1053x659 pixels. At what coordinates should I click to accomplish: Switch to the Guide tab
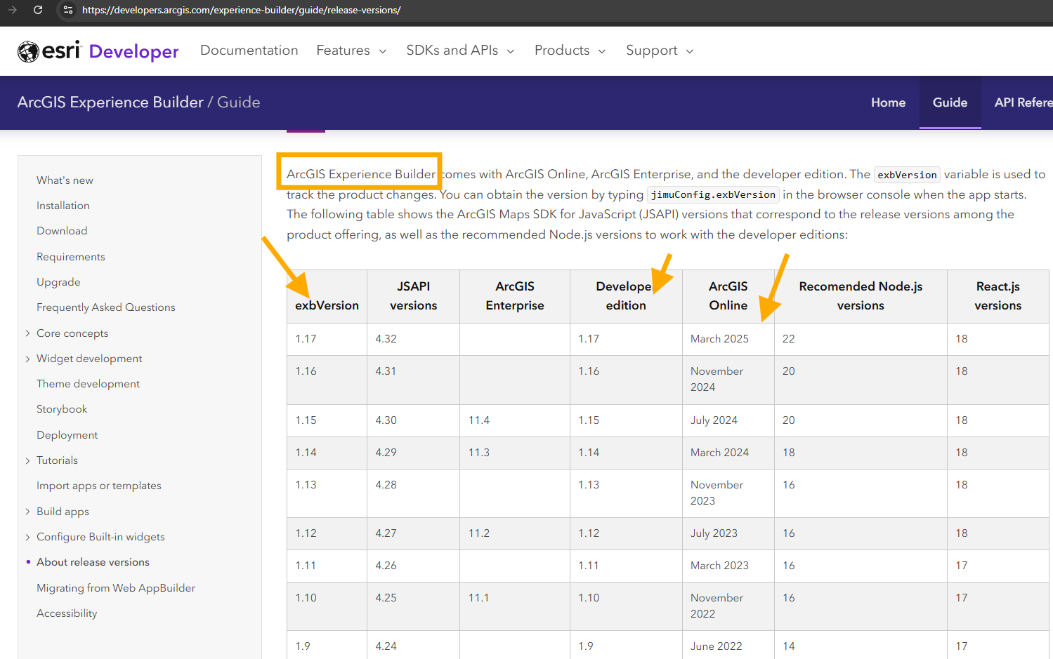tap(950, 102)
